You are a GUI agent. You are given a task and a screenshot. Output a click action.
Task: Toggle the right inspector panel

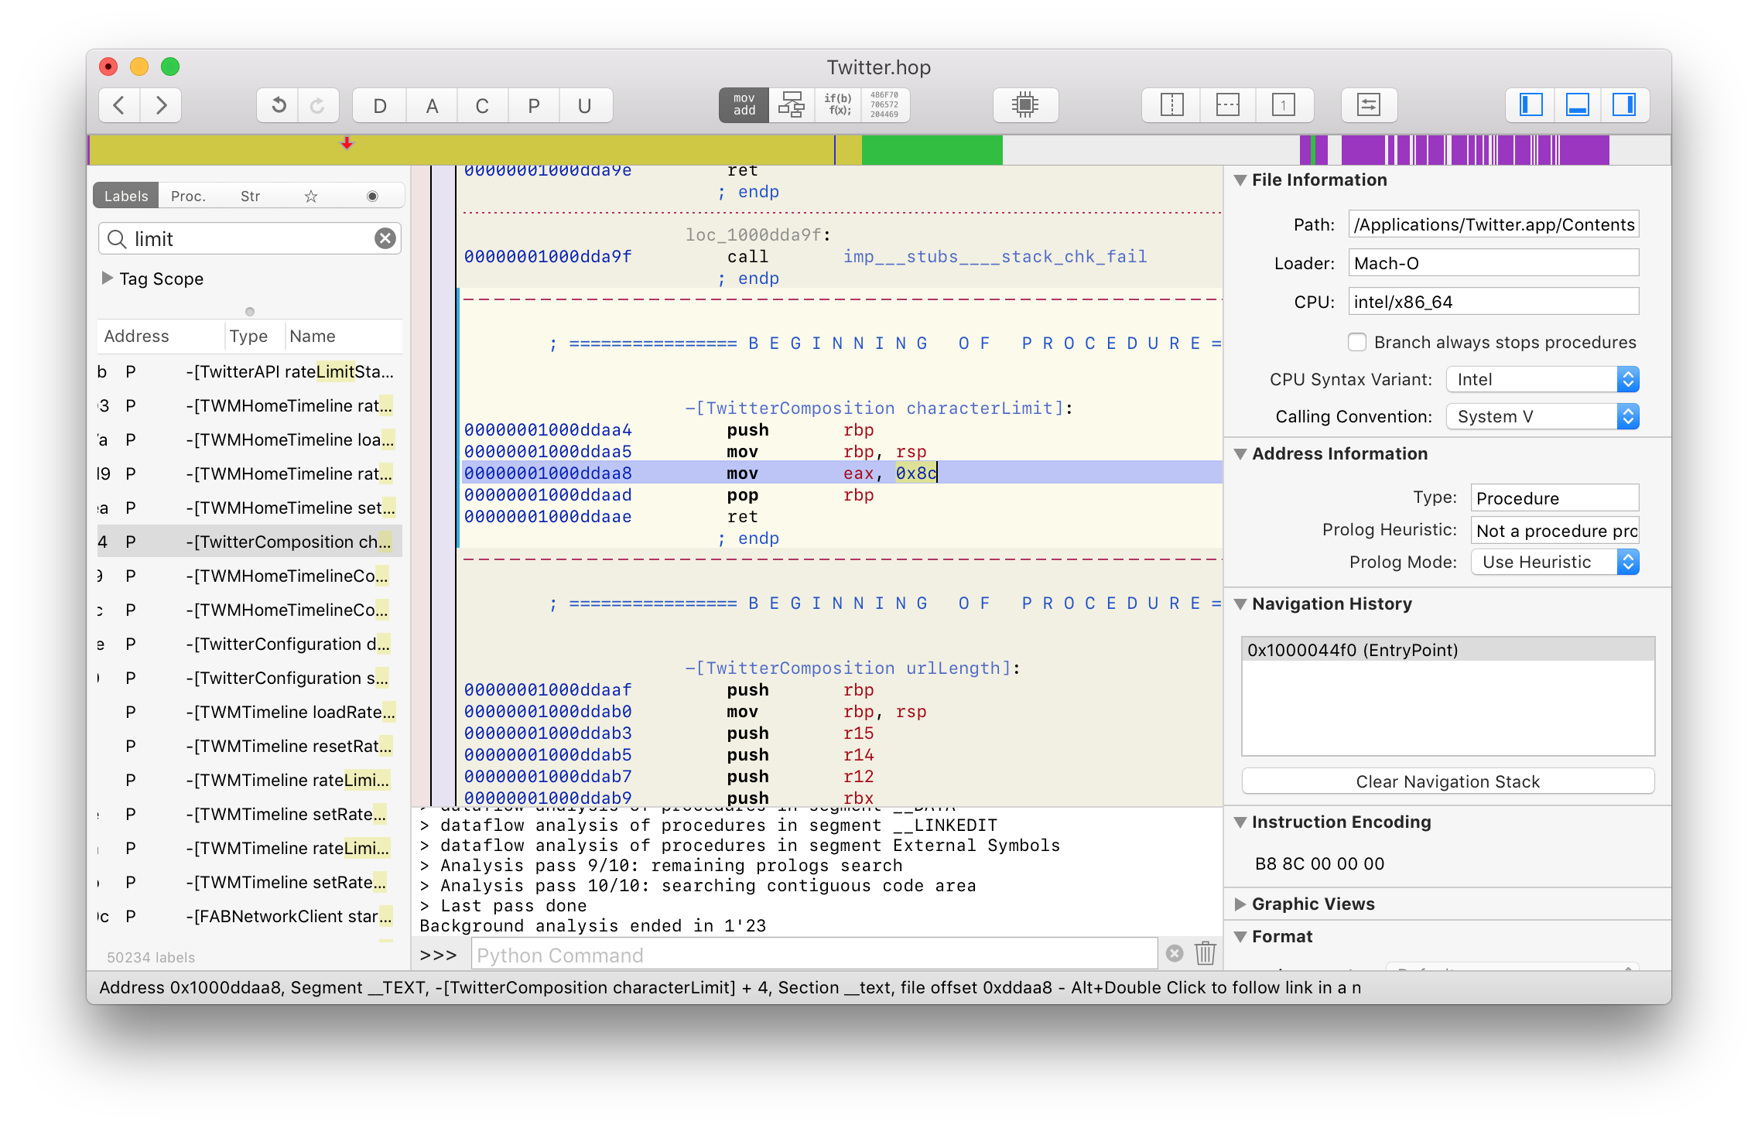(x=1623, y=105)
